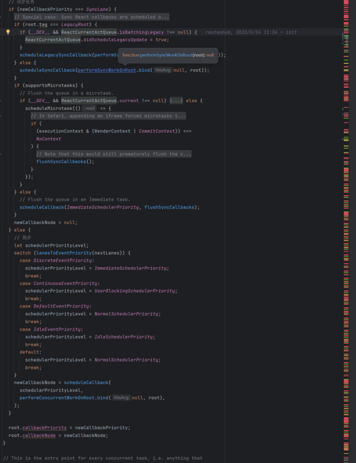356x463 pixels.
Task: Click the scheduleSyncCallback function name
Action: (47, 70)
